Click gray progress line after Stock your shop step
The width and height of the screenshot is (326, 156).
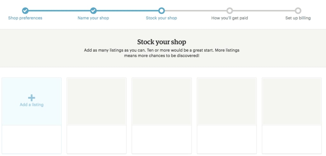click(x=195, y=11)
